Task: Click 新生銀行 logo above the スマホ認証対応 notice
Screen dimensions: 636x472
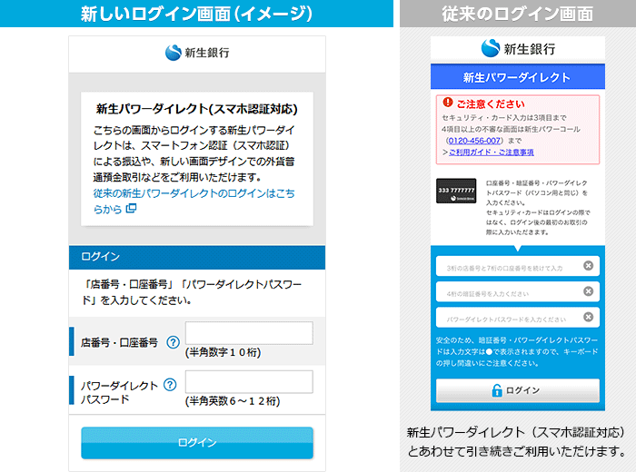Action: click(197, 53)
